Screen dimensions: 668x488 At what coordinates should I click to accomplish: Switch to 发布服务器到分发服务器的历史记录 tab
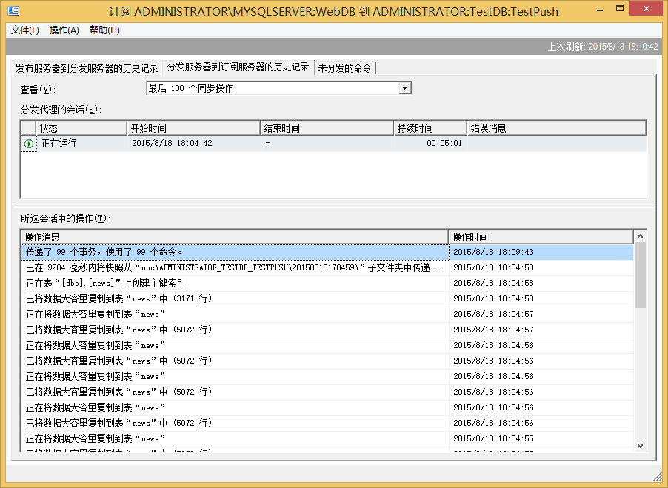coord(87,68)
